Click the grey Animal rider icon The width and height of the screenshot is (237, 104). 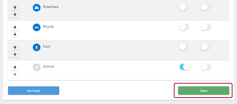point(37,67)
